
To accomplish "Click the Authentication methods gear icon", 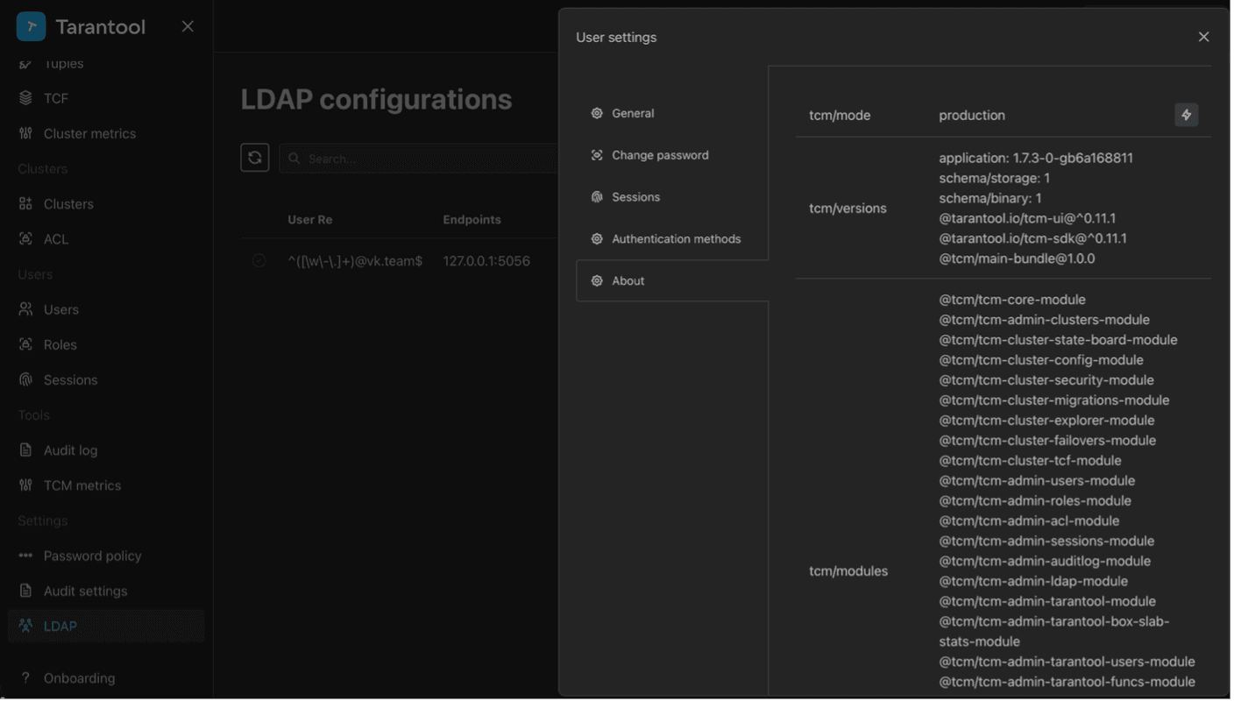I will [x=597, y=239].
